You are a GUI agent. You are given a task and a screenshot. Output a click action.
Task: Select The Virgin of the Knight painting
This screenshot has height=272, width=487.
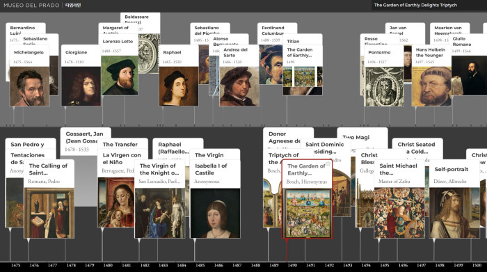point(159,199)
